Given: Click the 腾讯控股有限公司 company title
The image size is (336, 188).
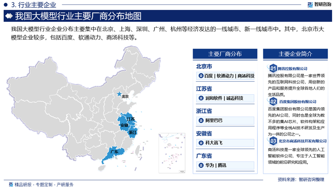Looking at the screenshot, I should pos(292,69).
